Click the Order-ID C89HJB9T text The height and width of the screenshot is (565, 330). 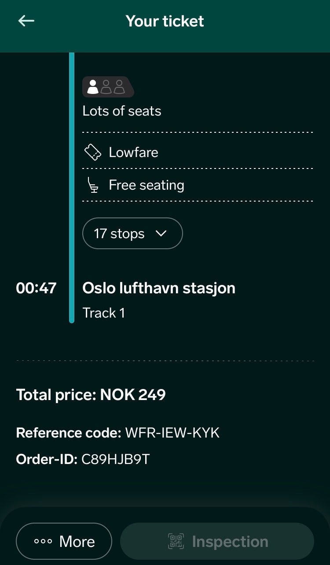click(x=115, y=459)
